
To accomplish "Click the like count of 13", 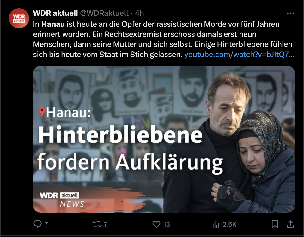I will pos(166,224).
